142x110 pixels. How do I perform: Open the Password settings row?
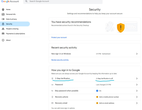[95, 85]
